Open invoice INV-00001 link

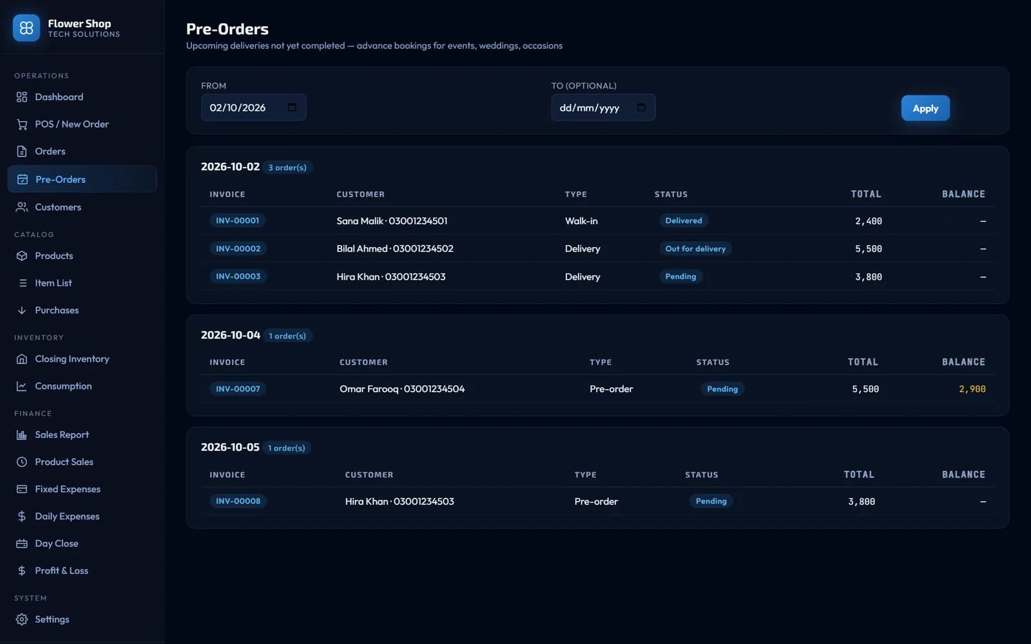tap(237, 220)
